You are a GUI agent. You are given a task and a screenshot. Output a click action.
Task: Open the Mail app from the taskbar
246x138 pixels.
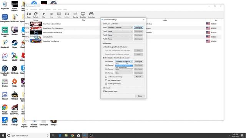click(78, 135)
